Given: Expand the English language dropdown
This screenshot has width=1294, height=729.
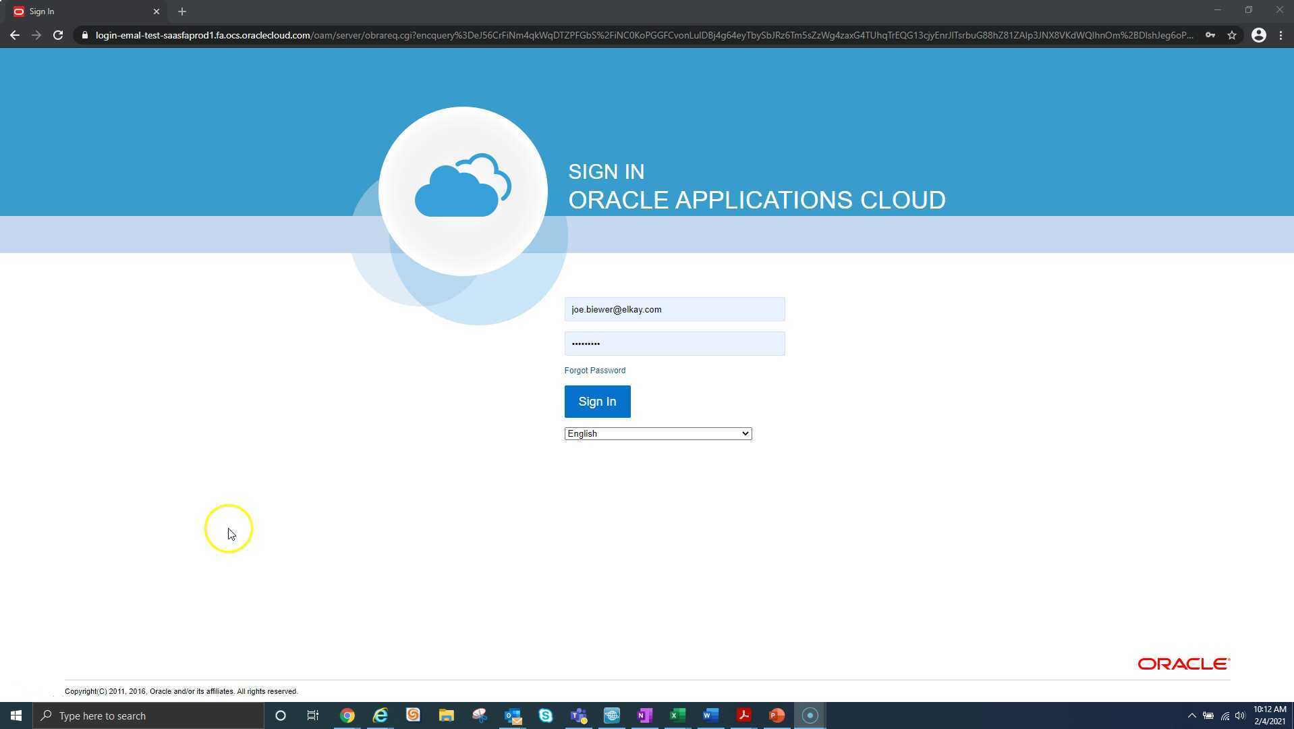Looking at the screenshot, I should [x=658, y=434].
